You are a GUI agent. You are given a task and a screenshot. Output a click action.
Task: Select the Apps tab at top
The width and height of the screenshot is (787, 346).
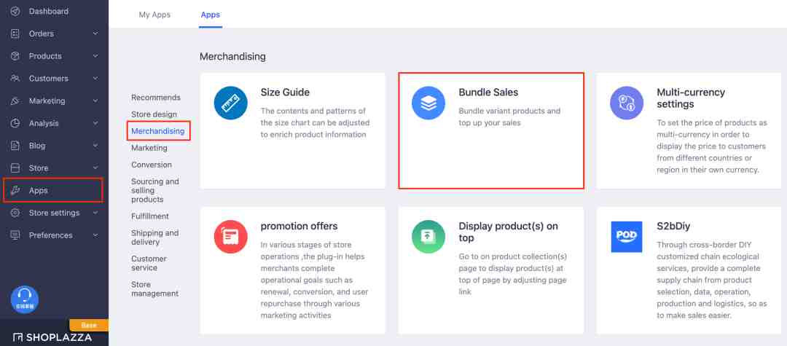pyautogui.click(x=211, y=15)
